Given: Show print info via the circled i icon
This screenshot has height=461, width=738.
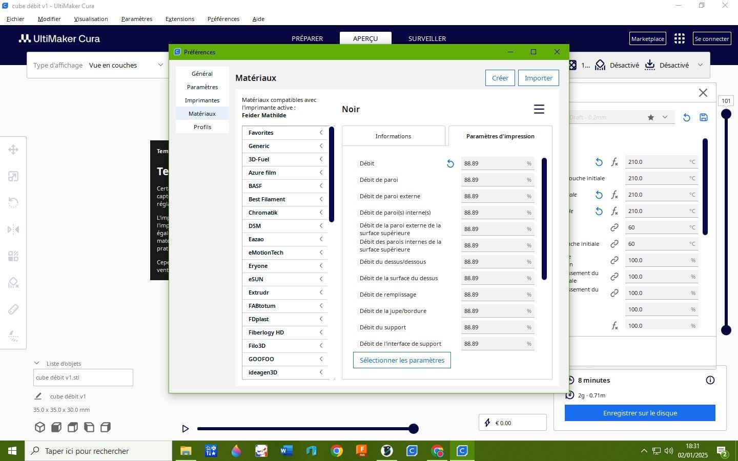Looking at the screenshot, I should [710, 380].
